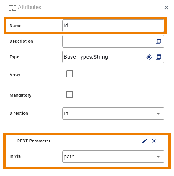Enable the Array checkbox
Image resolution: width=174 pixels, height=176 pixels.
point(70,74)
